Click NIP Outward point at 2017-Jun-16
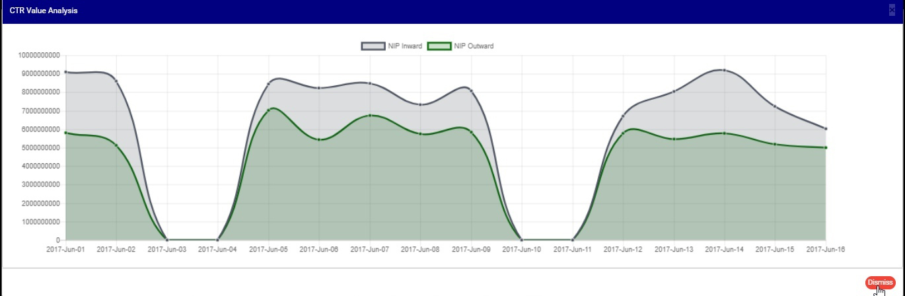This screenshot has height=296, width=905. point(826,147)
